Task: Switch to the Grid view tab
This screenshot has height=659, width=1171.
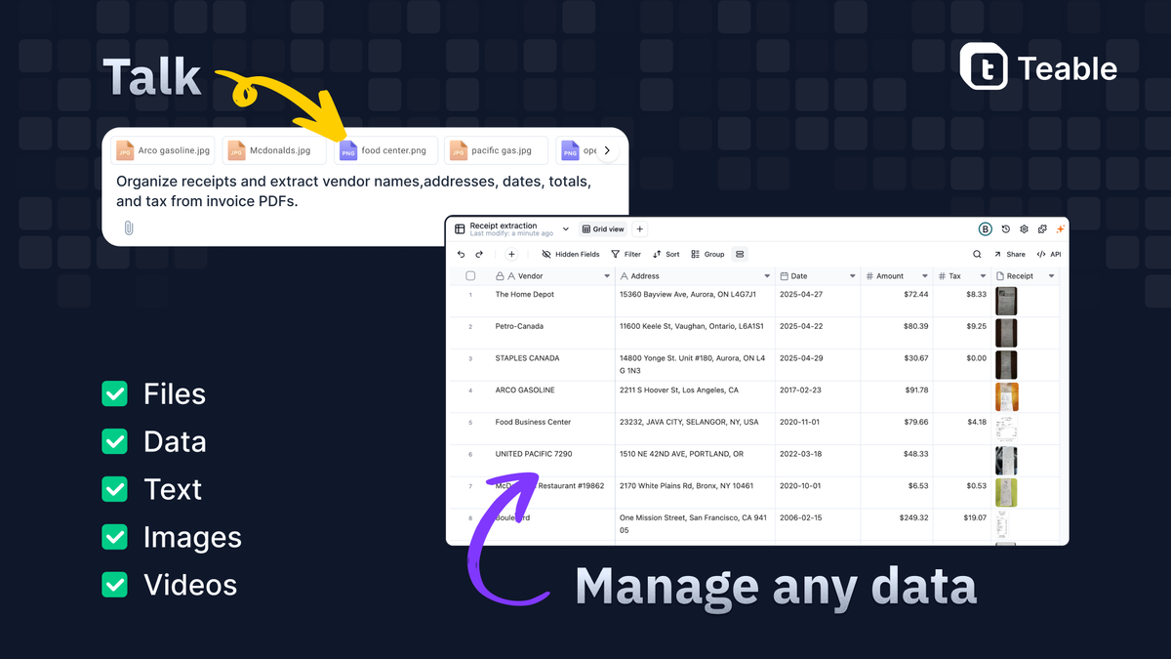Action: click(603, 228)
